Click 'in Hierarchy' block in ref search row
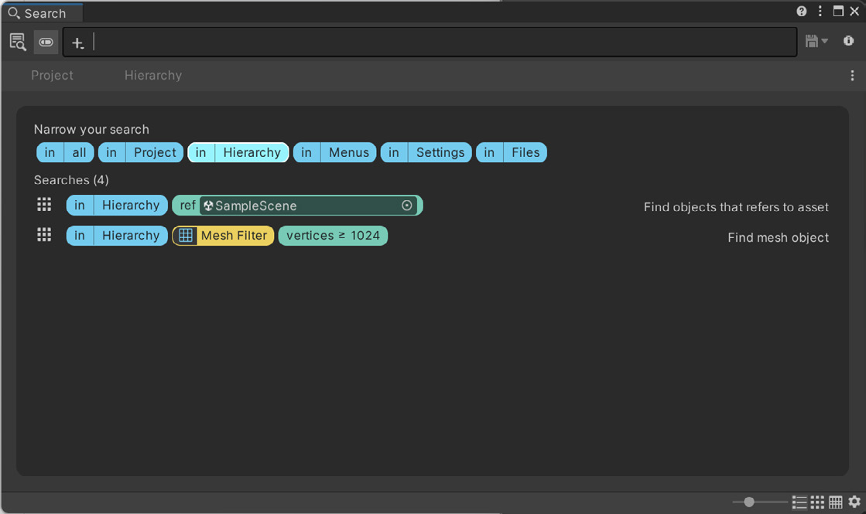 117,205
